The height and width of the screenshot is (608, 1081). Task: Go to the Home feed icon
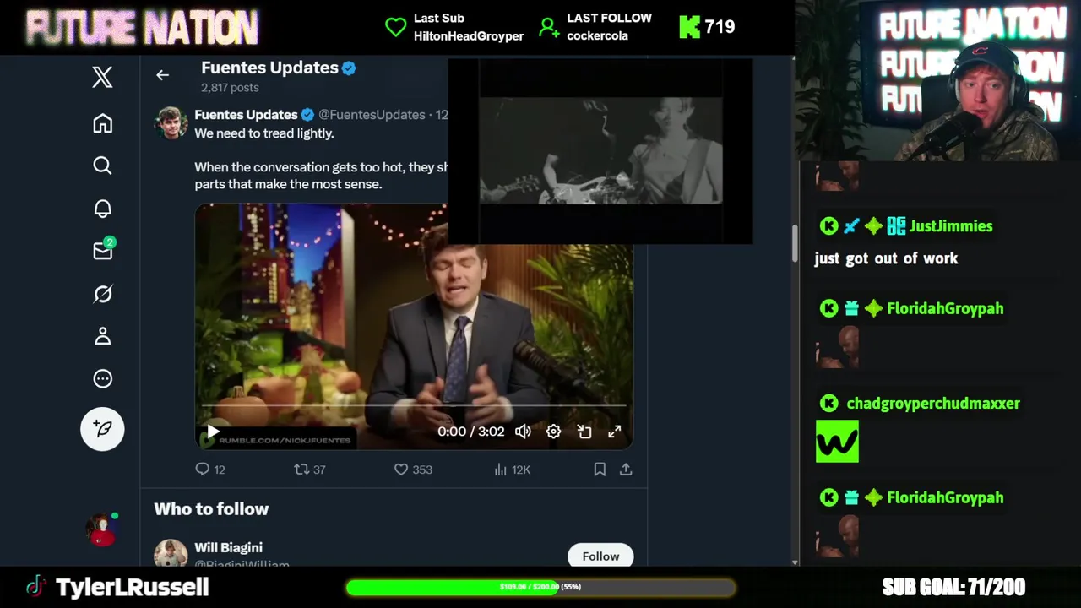tap(102, 123)
